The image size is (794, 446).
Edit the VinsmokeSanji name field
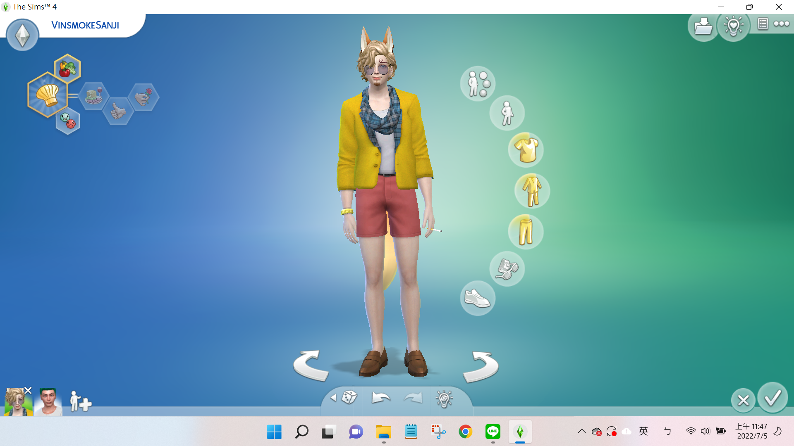pos(85,25)
